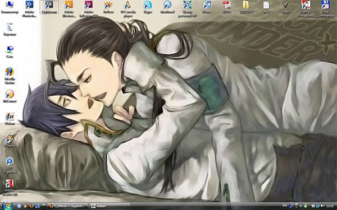
Task: Open the checkmark icon on desktop
Action: click(x=286, y=7)
